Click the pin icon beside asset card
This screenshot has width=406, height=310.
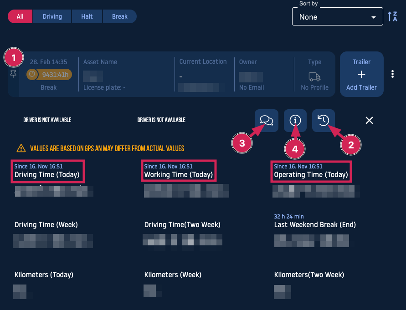(13, 74)
